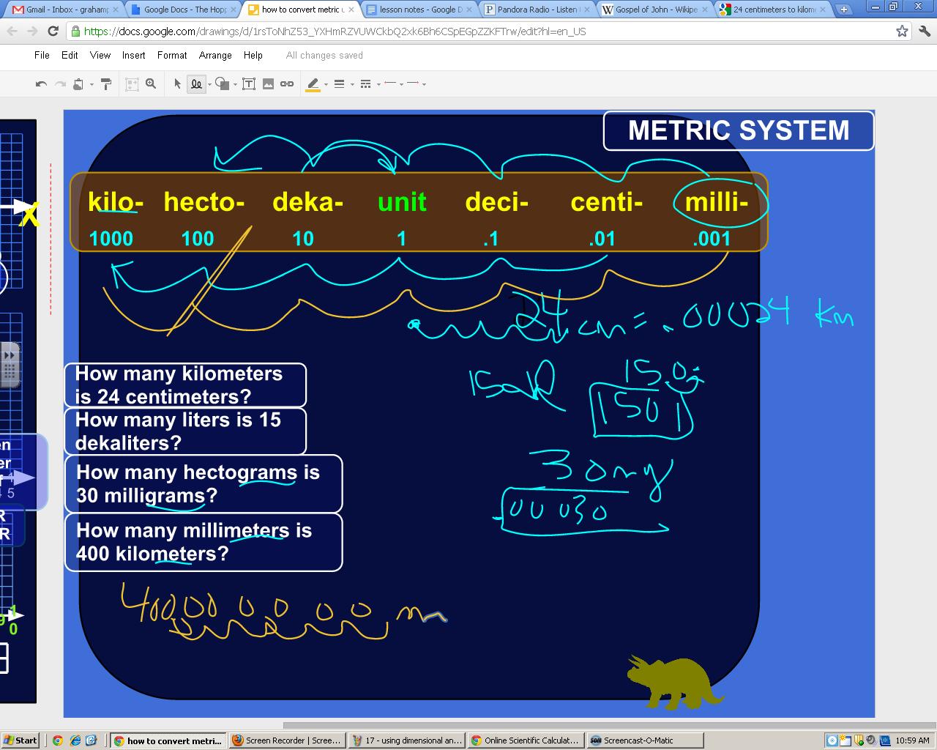937x750 pixels.
Task: Select the Paint format roller tool
Action: pyautogui.click(x=106, y=84)
